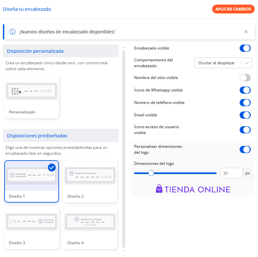Screen dimensions: 258x257
Task: Choose the Diseño 4 header layout
Action: (x=90, y=228)
